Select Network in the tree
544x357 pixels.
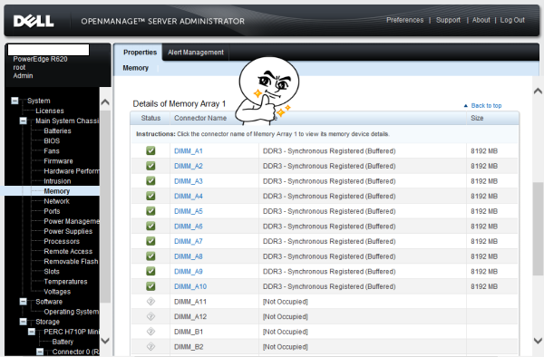point(56,201)
